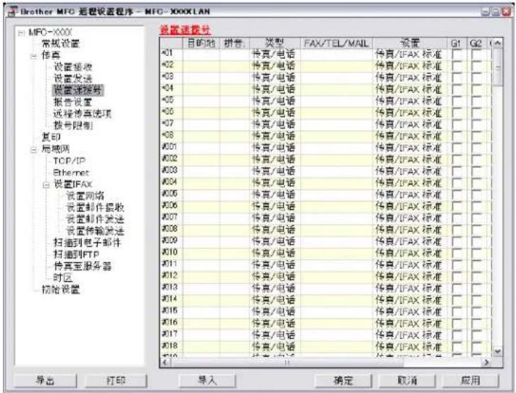Click the table's vertical scrollbar thumb

(498, 67)
